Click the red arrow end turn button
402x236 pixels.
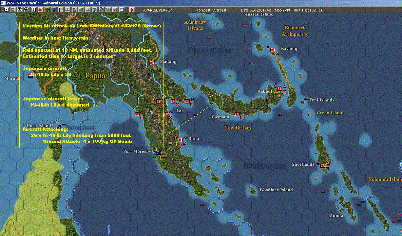(132, 10)
